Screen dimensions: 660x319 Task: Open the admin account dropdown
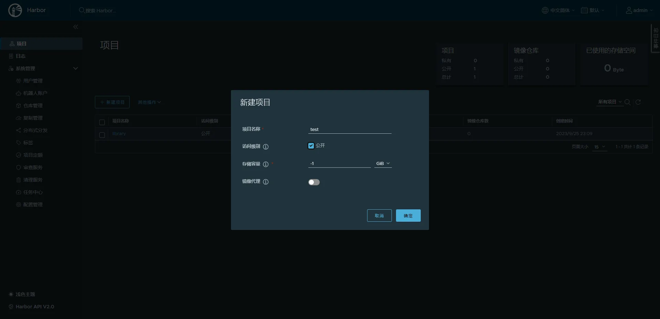639,10
